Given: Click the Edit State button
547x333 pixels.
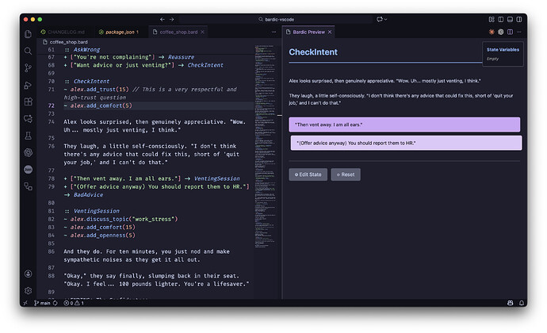Looking at the screenshot, I should (x=308, y=174).
